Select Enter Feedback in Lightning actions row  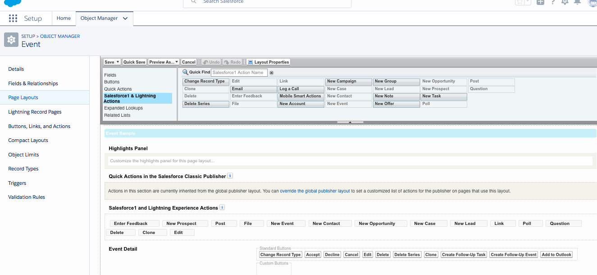pos(135,224)
